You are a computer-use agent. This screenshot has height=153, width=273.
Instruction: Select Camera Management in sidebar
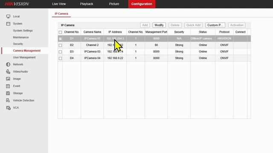pyautogui.click(x=26, y=51)
